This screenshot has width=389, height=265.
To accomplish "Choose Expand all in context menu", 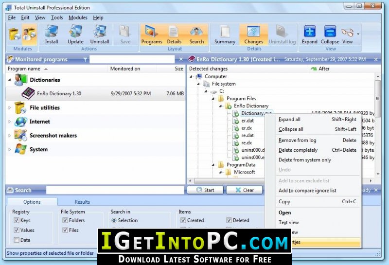I will click(318, 119).
